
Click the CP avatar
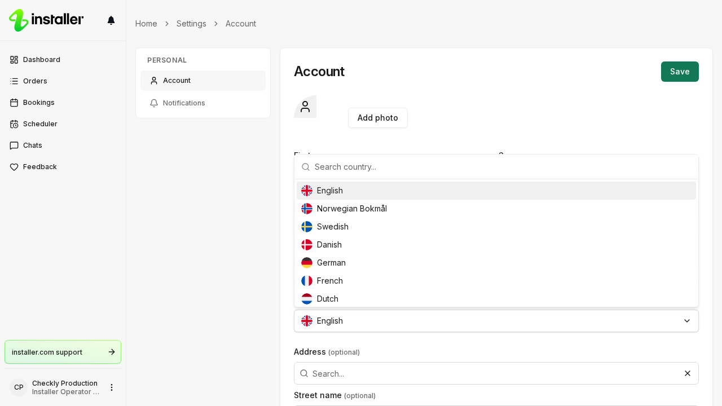[x=19, y=387]
